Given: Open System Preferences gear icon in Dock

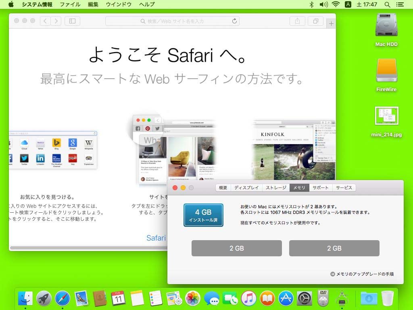Looking at the screenshot, I should point(305,298).
